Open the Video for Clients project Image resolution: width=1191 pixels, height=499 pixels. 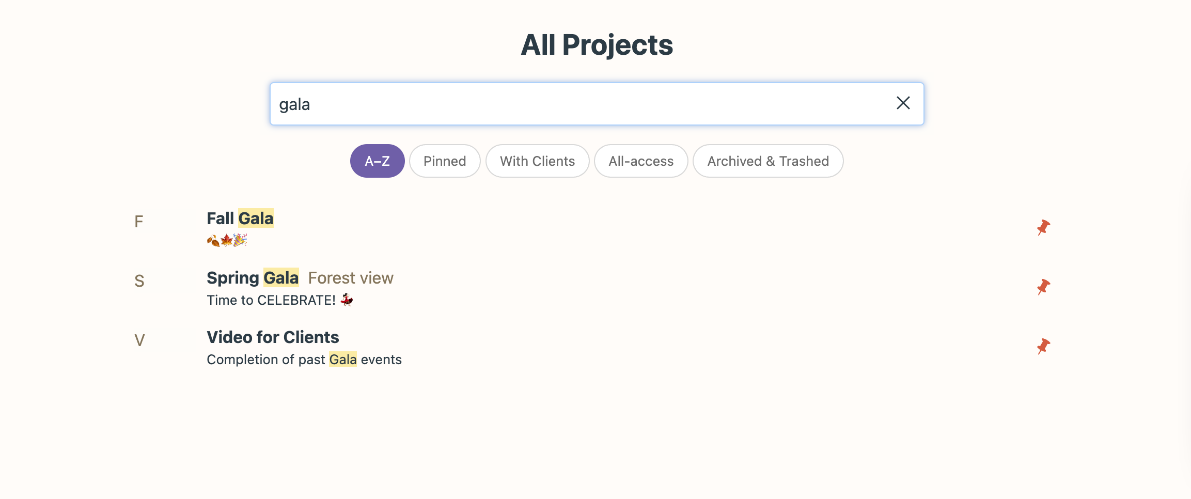point(273,337)
